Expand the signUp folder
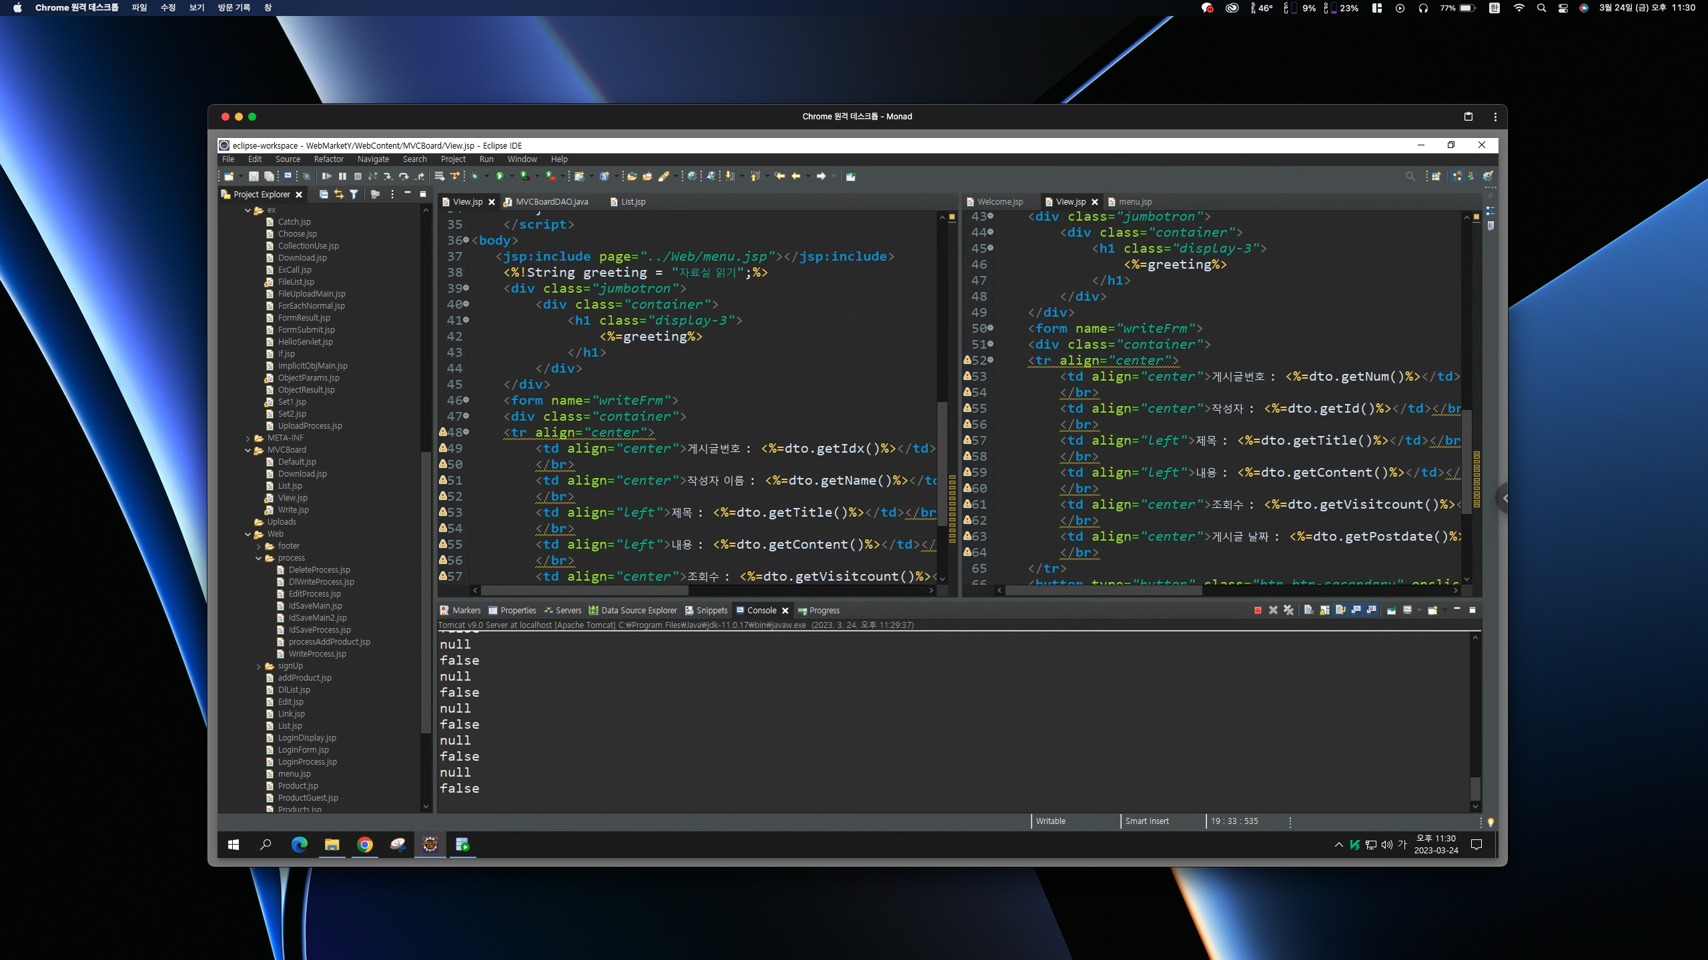This screenshot has width=1708, height=960. point(259,666)
